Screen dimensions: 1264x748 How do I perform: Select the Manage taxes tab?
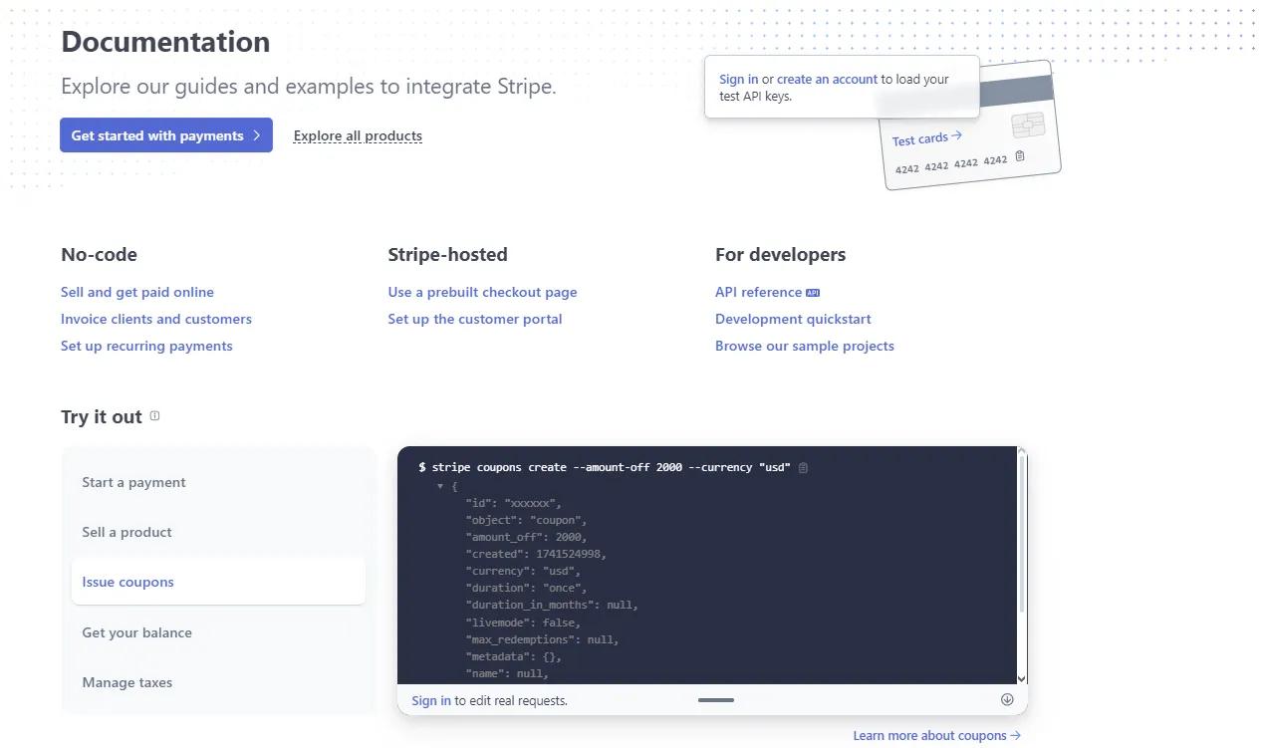[x=218, y=682]
